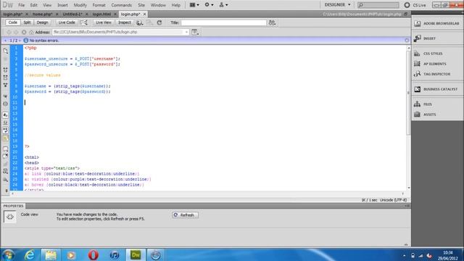Viewport: 464px width, 261px height.
Task: Click the Select Parent Tag icon
Action: (x=5, y=96)
